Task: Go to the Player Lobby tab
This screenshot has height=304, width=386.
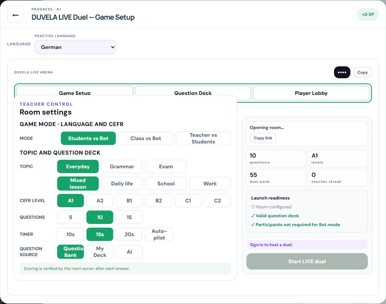Action: point(311,93)
